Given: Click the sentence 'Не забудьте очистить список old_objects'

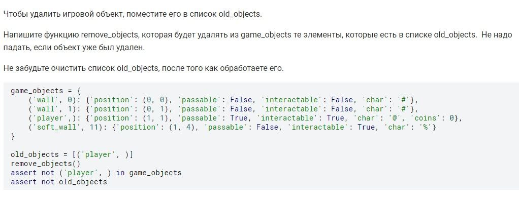Looking at the screenshot, I should tap(143, 69).
